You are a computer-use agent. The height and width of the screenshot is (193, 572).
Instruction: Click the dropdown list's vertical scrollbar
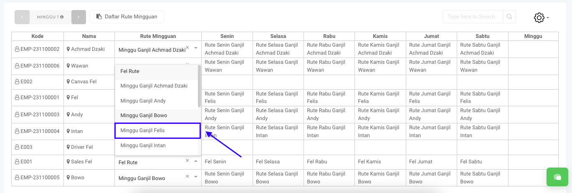coord(199,86)
